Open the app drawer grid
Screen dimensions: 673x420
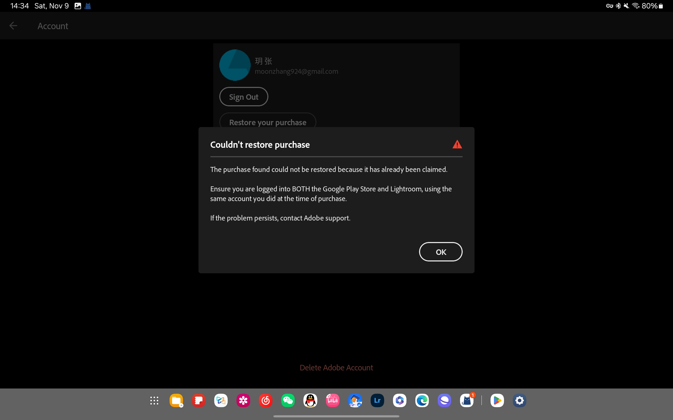[x=154, y=400]
